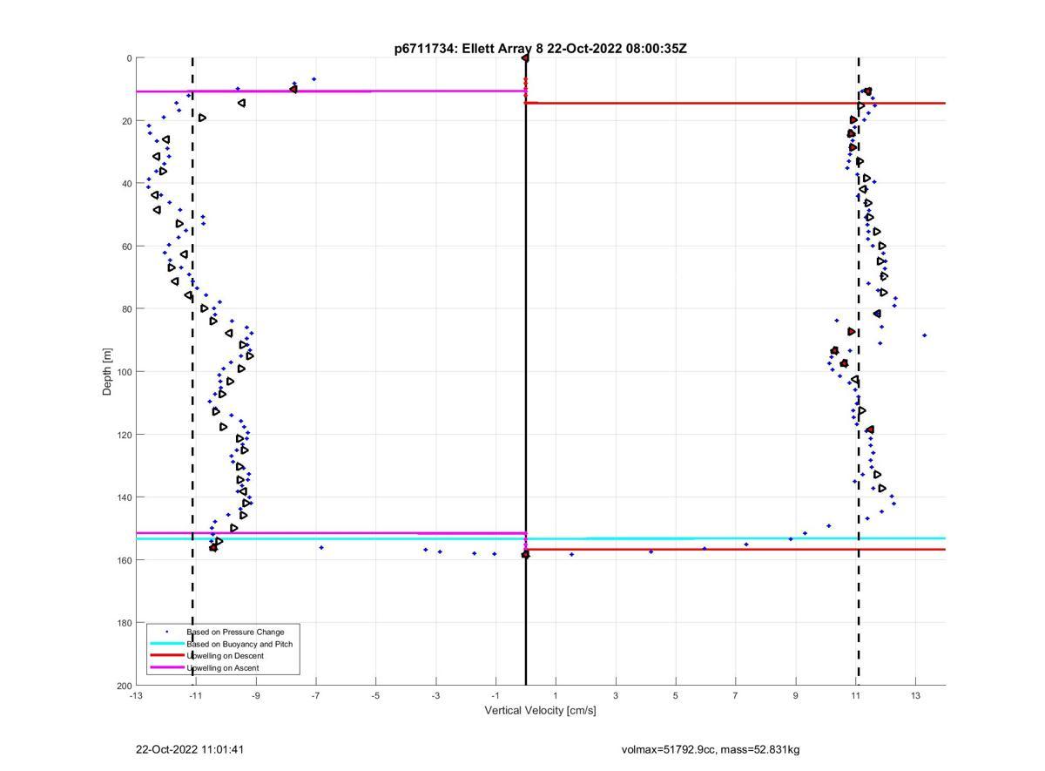Click the volmax=51792.9cc, mass=52.831kg footer text
The image size is (1045, 771).
coord(711,749)
